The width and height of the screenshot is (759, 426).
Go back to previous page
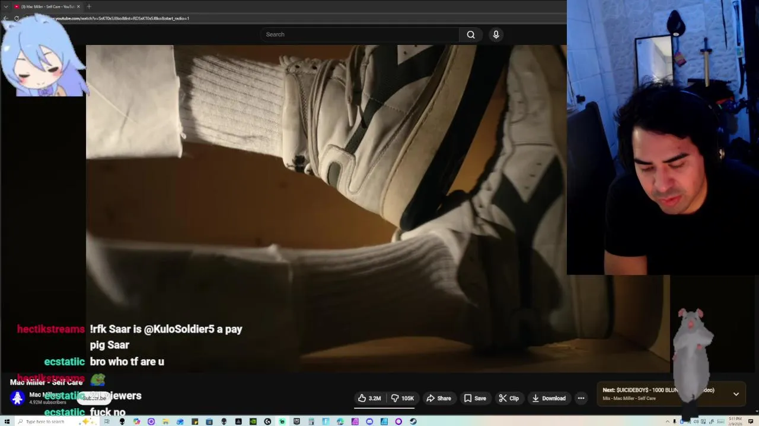[x=5, y=18]
